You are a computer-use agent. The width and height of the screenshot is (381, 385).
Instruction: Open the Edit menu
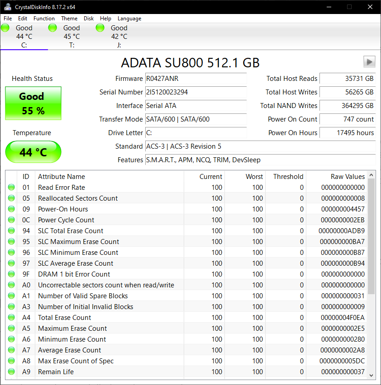[x=22, y=19]
